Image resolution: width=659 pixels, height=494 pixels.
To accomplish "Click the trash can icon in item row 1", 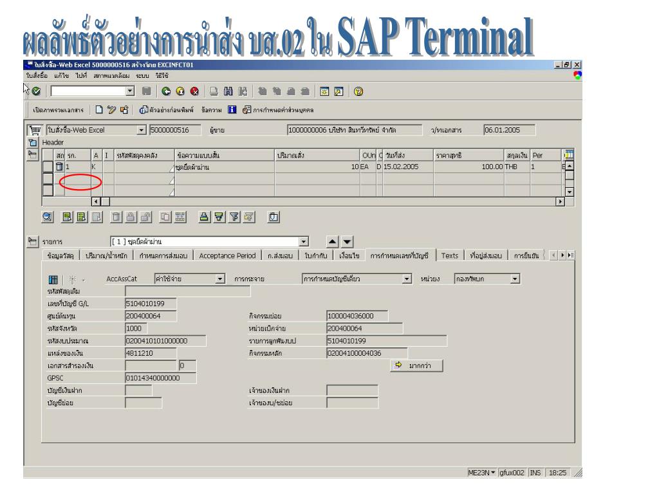I will tap(59, 167).
